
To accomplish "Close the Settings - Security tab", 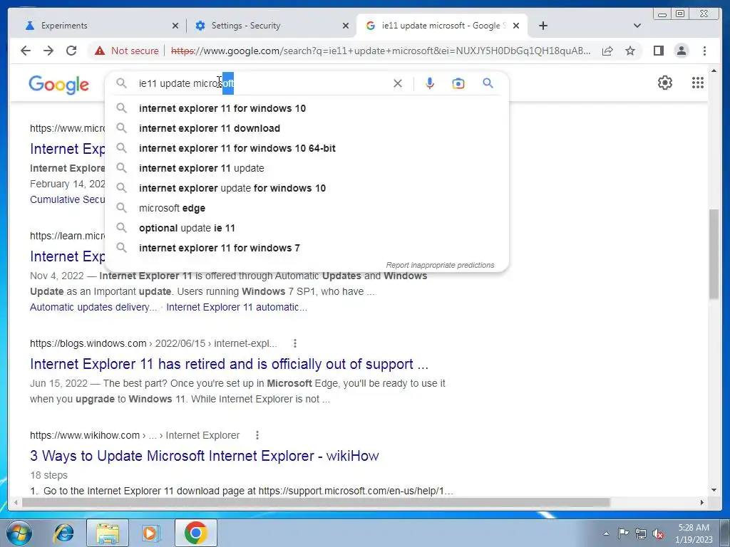I will tap(346, 26).
